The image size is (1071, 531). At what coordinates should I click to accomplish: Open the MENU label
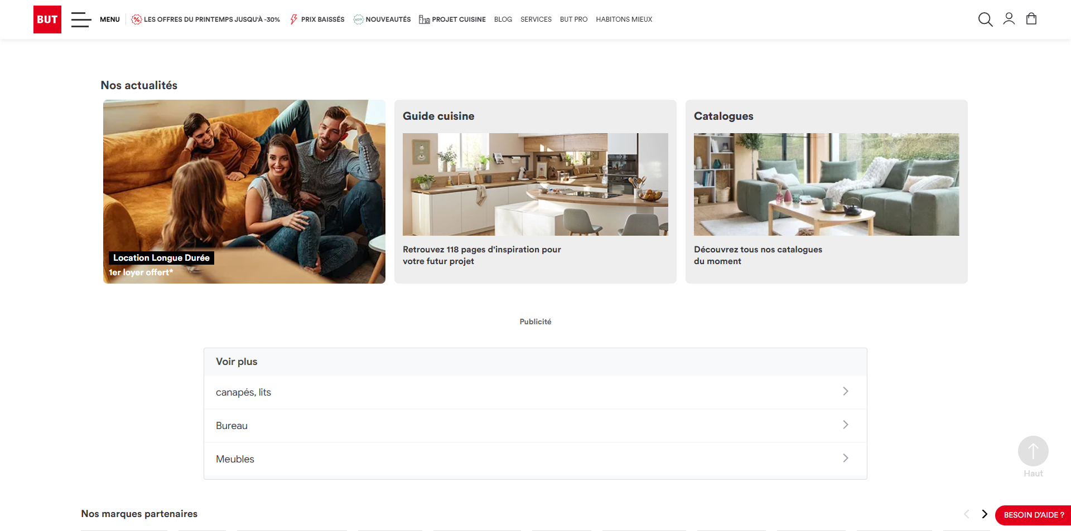pos(110,20)
